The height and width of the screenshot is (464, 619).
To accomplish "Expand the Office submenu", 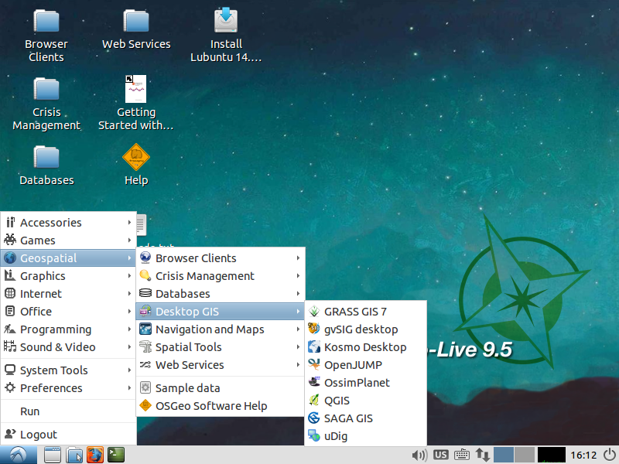I will [68, 312].
